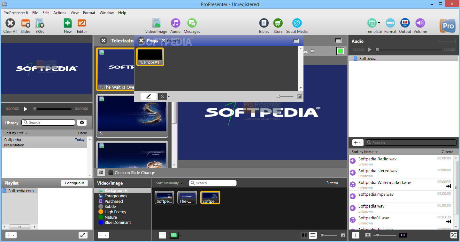460x242 pixels.
Task: Open the media bin folder add dropdown
Action: click(103, 235)
